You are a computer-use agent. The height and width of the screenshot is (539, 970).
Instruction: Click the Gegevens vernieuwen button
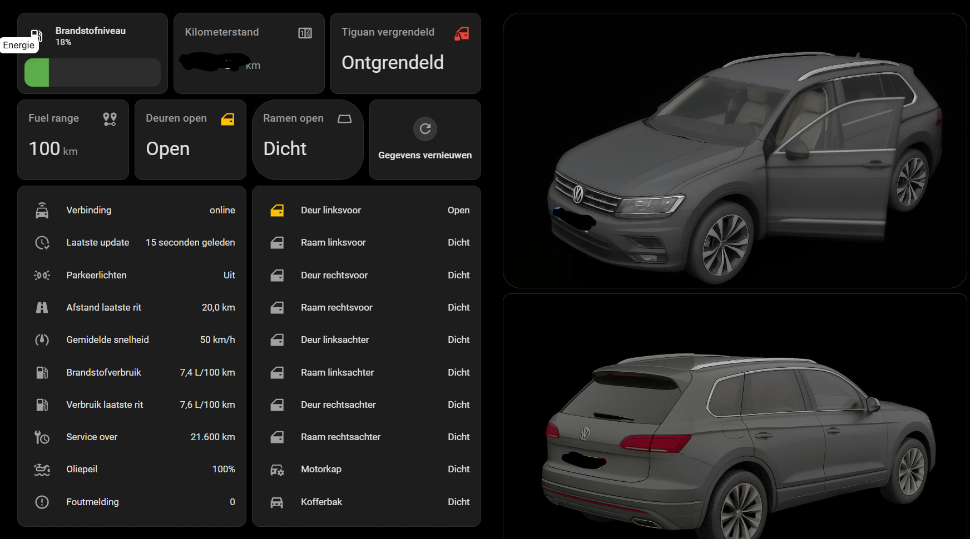tap(425, 140)
